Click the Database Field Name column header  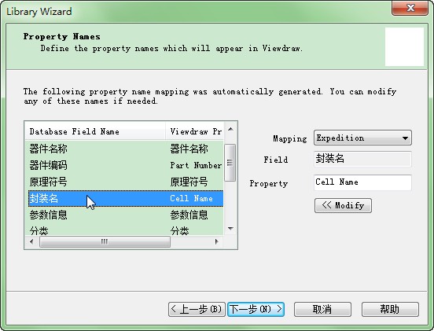[x=95, y=131]
